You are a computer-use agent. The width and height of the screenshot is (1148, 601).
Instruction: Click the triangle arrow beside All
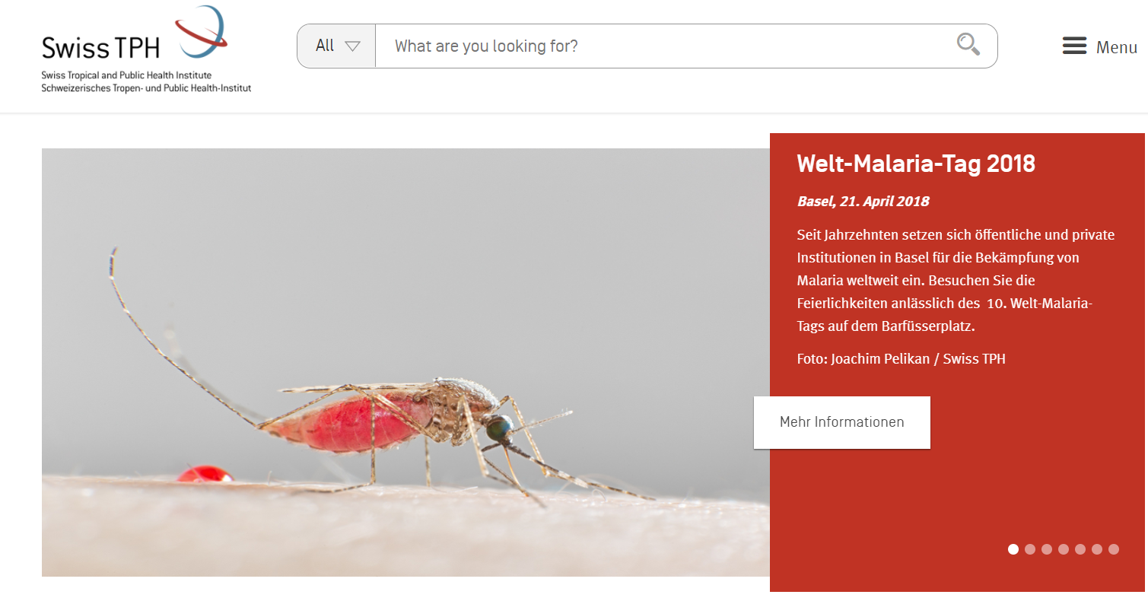(x=352, y=46)
